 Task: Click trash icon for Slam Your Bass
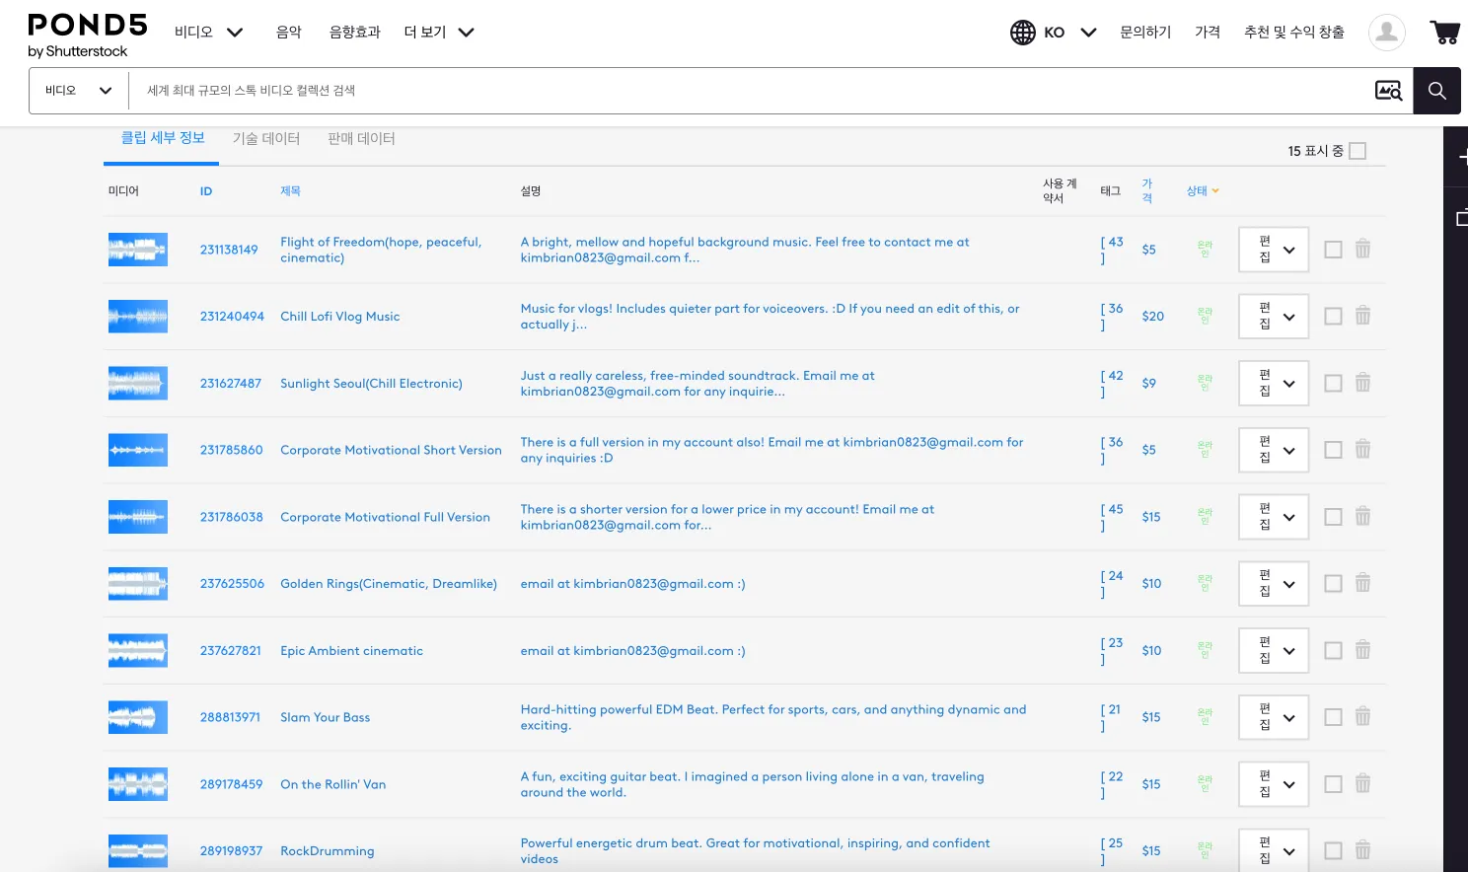1362,717
